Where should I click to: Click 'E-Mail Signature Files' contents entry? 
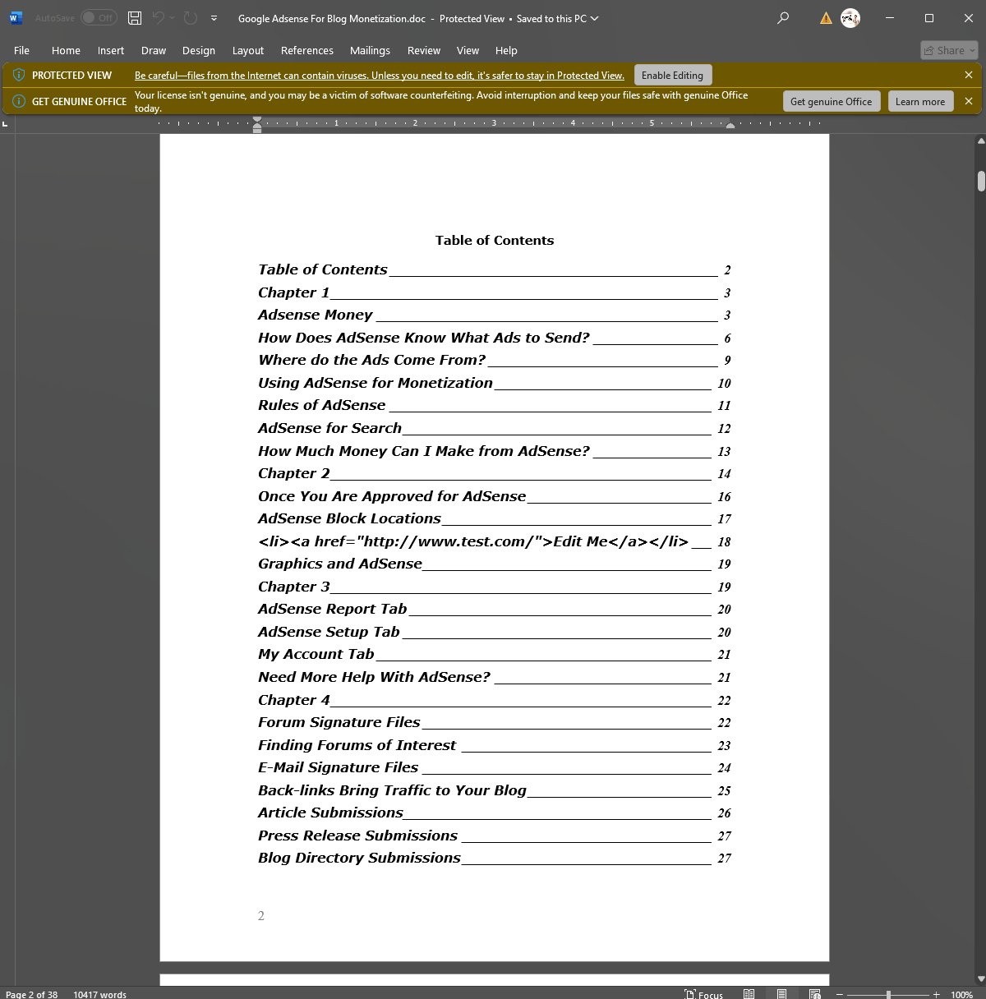pyautogui.click(x=495, y=767)
